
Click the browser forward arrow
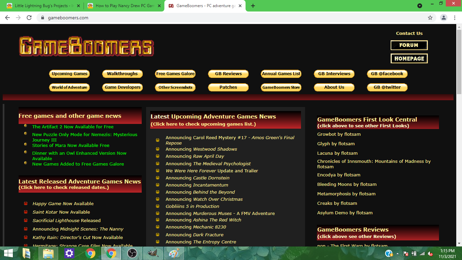(x=18, y=18)
